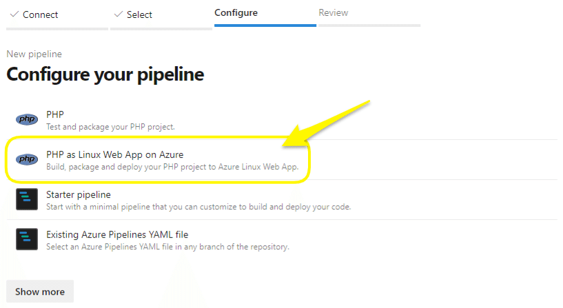The height and width of the screenshot is (308, 563).
Task: Open the Configure step tab
Action: click(x=236, y=12)
